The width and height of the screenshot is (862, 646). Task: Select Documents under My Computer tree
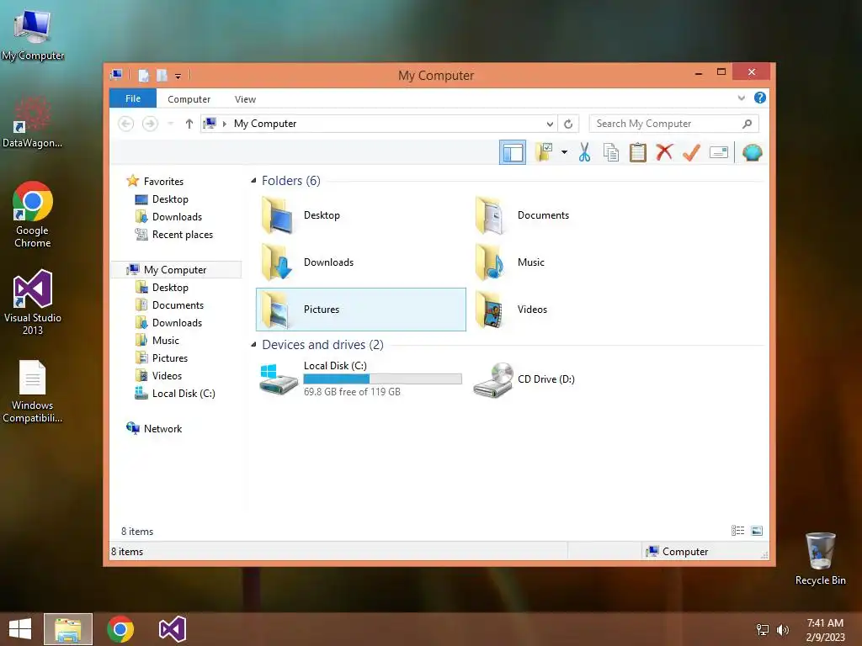click(x=178, y=304)
